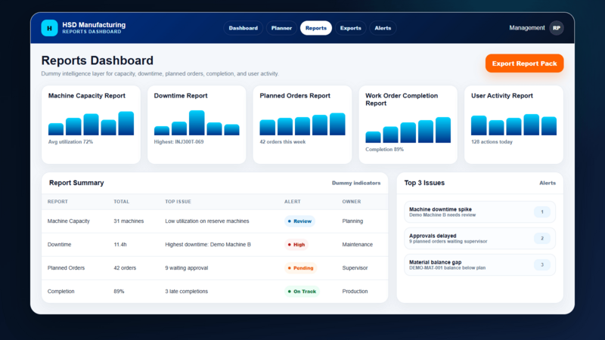Click the 9 waiting approval cell

pyautogui.click(x=187, y=268)
